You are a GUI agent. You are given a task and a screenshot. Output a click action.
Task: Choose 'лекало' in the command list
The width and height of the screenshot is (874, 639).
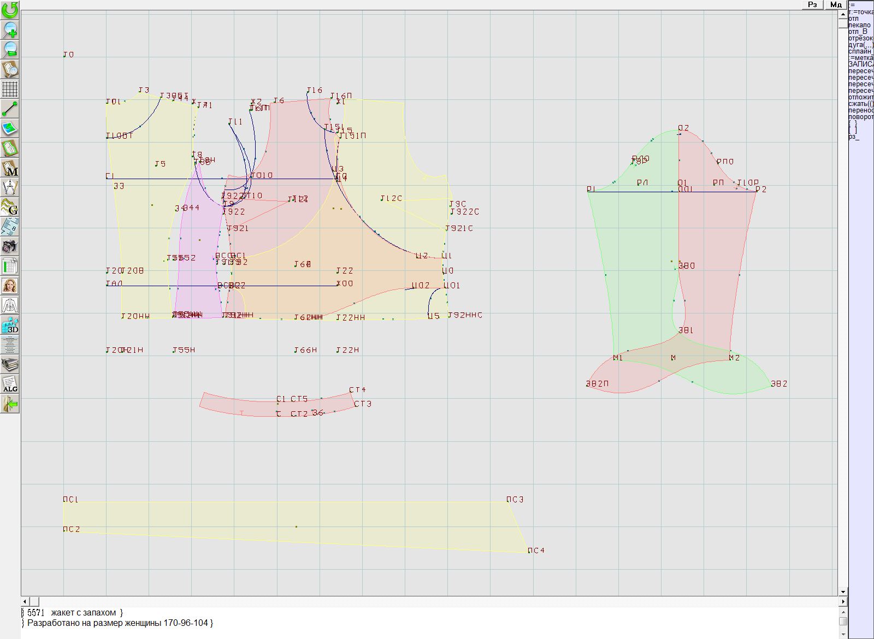860,25
